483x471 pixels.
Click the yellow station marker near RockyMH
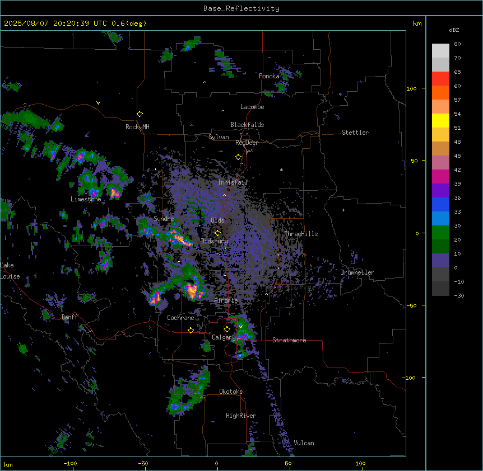tap(140, 114)
